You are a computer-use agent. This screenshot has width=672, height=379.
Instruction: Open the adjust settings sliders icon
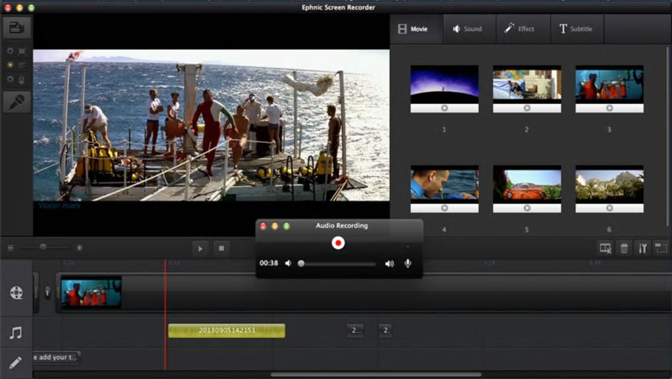tap(642, 248)
